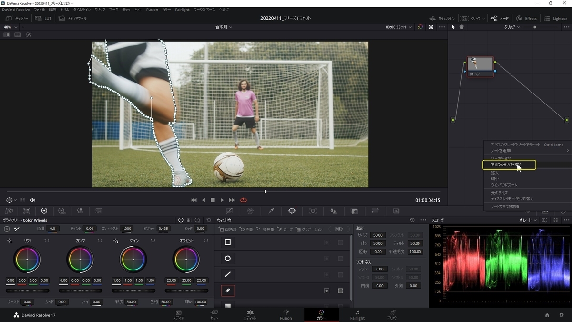Open the Color Match palette

(27, 211)
